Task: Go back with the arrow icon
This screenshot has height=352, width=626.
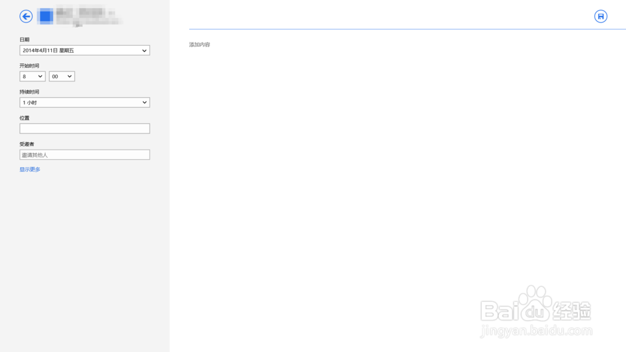Action: (26, 16)
